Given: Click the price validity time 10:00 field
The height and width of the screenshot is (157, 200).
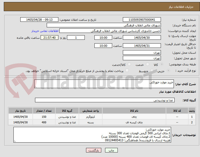Looking at the screenshot, I should [103, 46].
